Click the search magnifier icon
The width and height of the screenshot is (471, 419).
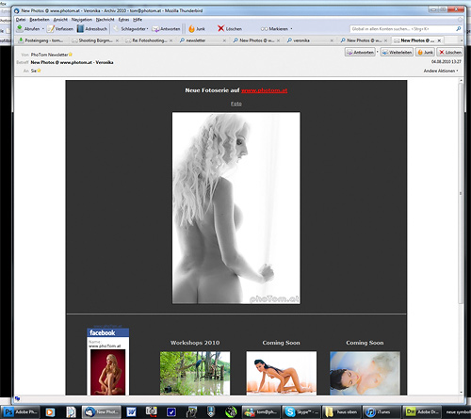(x=459, y=29)
